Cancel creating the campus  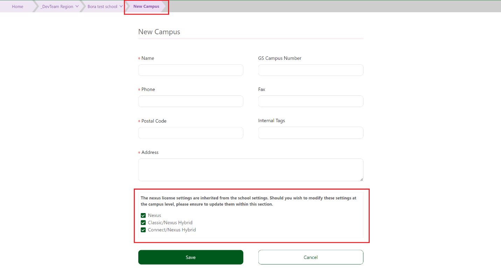[311, 257]
